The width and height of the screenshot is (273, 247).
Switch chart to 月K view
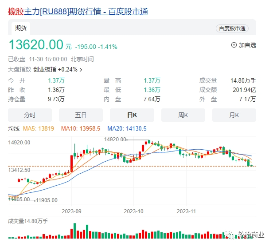click(234, 115)
